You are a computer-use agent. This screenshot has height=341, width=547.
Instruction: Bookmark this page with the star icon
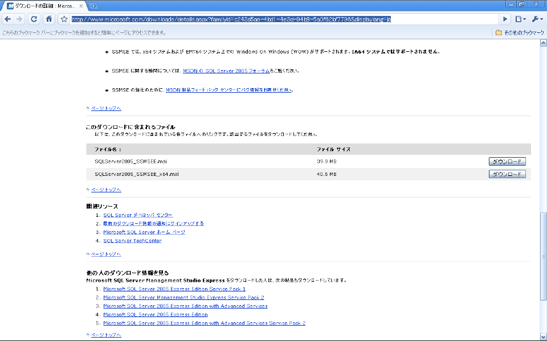[x=64, y=19]
